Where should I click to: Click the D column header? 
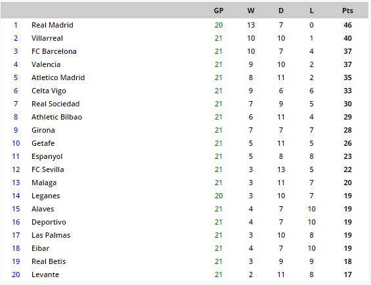[x=281, y=11]
